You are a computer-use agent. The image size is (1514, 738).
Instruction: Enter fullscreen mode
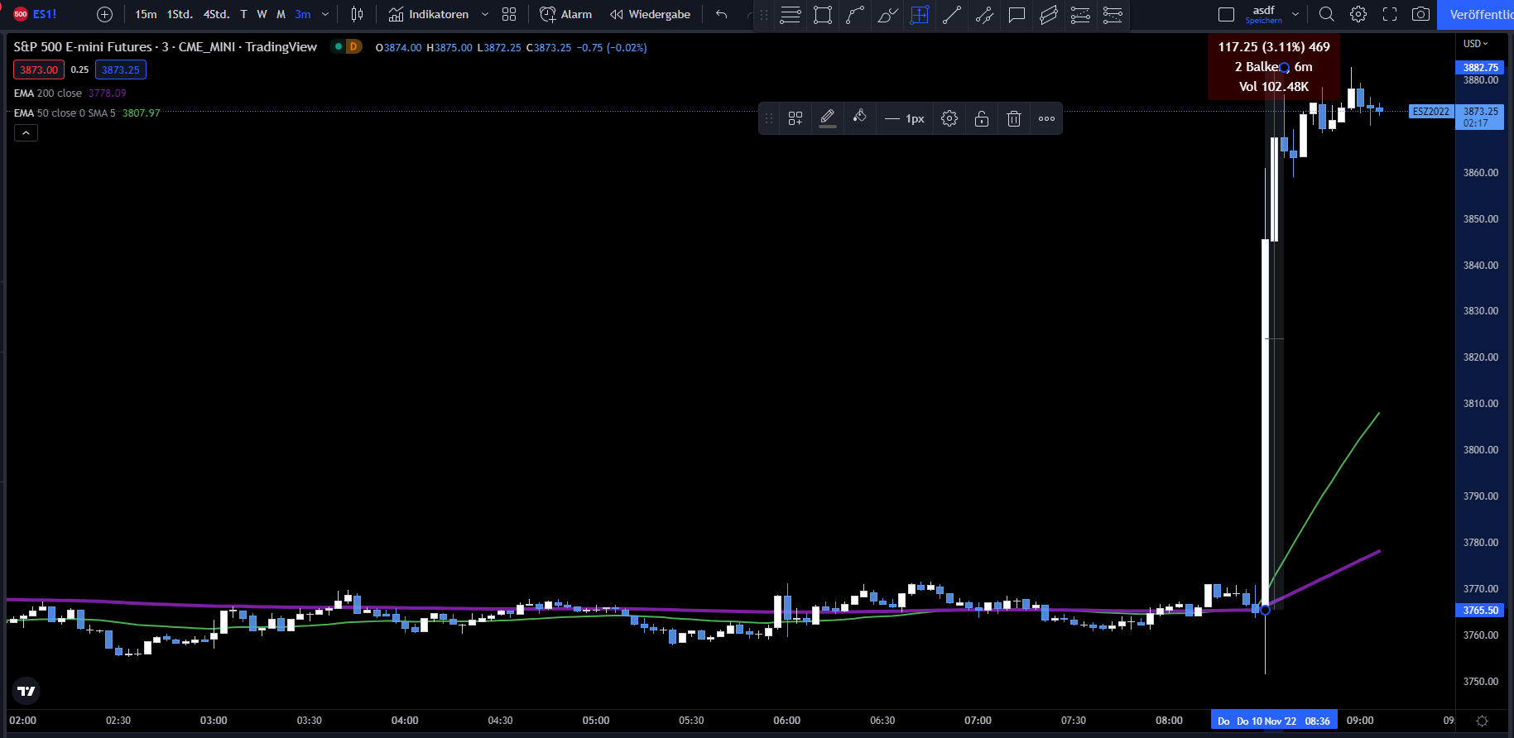coord(1390,14)
